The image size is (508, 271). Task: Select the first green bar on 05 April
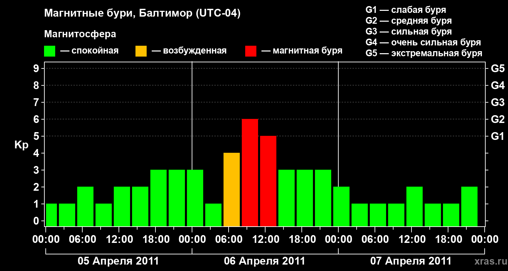click(51, 215)
